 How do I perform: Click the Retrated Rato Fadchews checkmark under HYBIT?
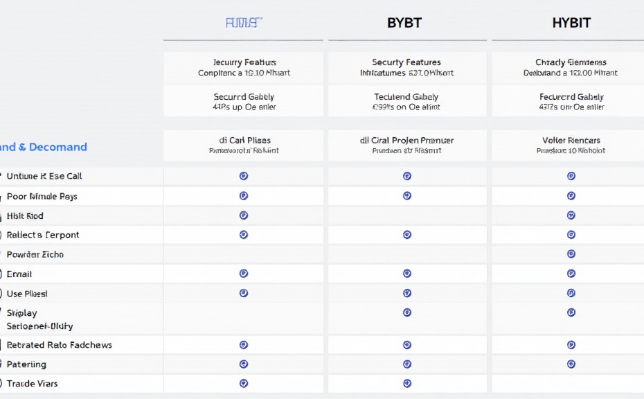click(x=571, y=344)
